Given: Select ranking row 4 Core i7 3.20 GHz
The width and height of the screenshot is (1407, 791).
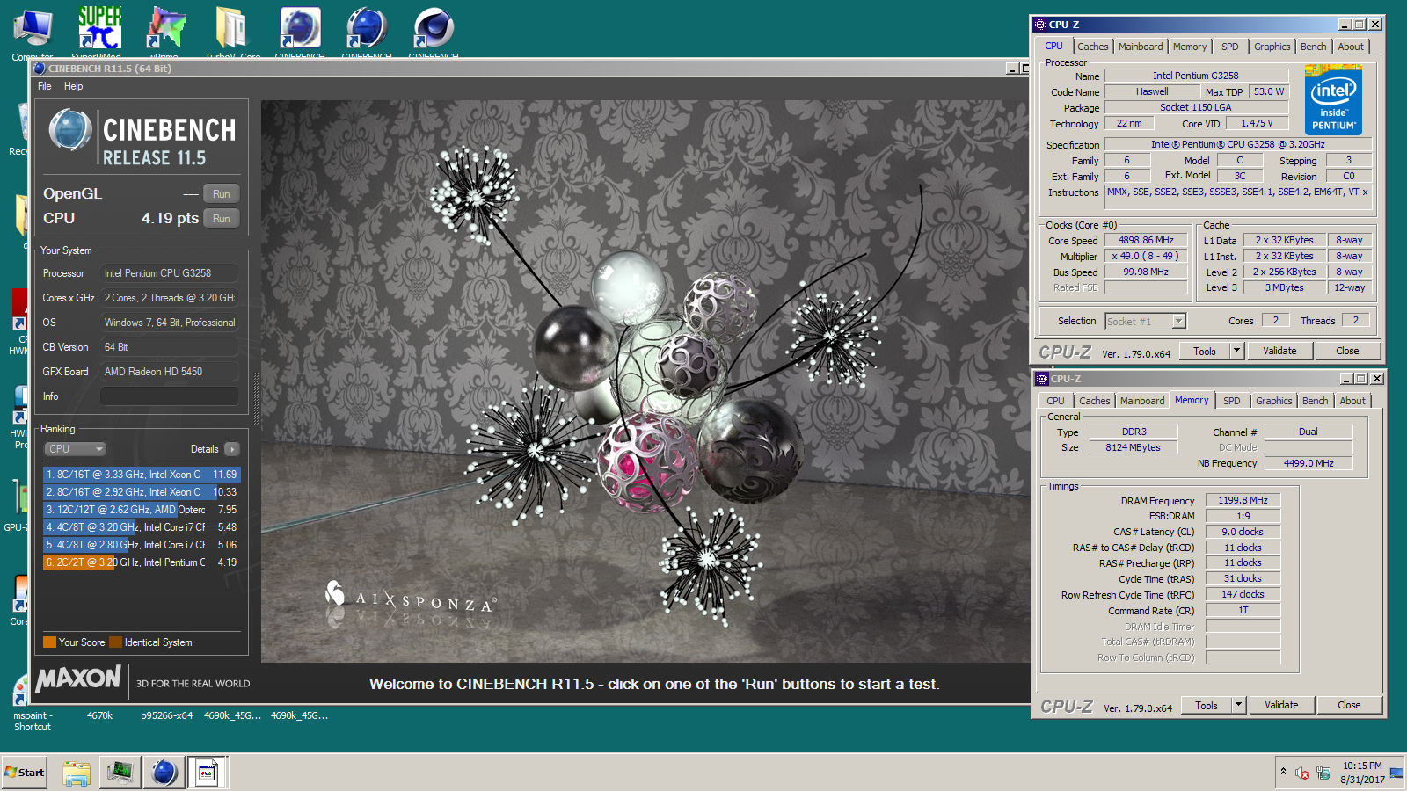Looking at the screenshot, I should point(141,527).
